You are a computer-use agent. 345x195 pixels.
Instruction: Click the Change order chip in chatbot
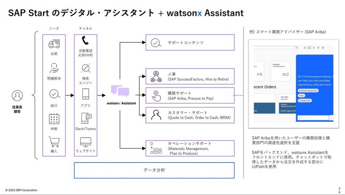pyautogui.click(x=305, y=101)
